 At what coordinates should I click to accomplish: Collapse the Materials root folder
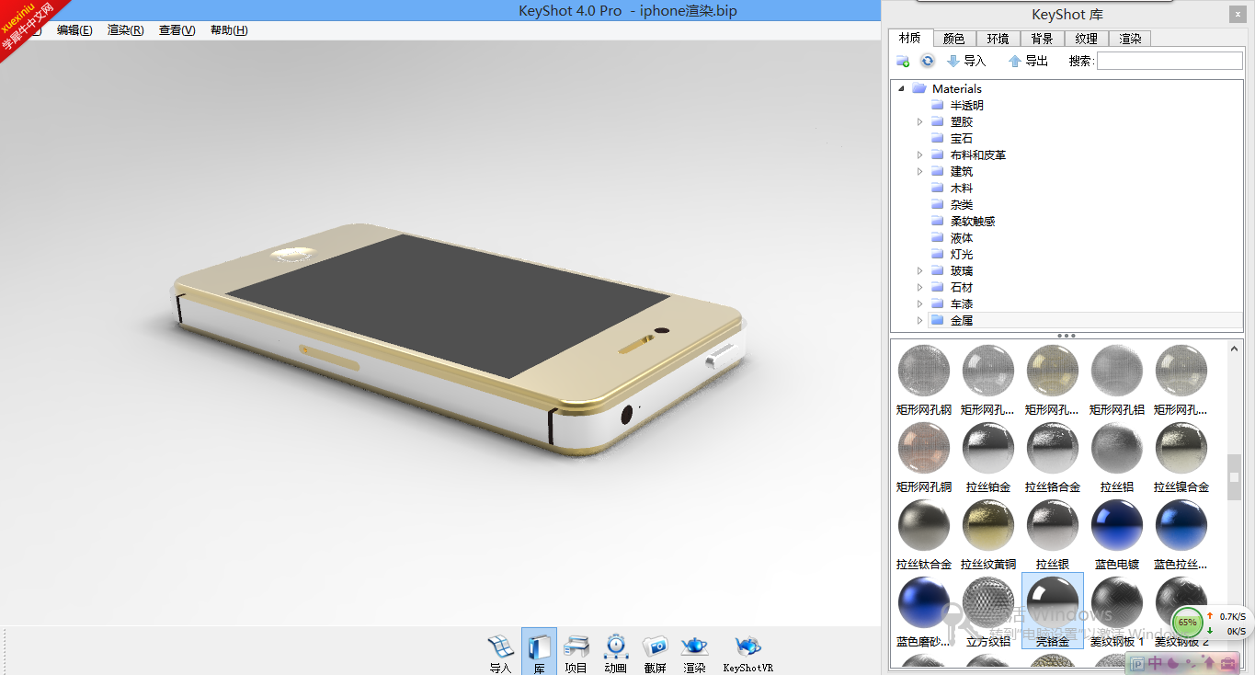coord(901,88)
